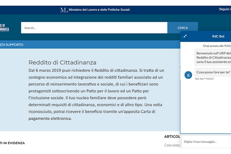The width and height of the screenshot is (231, 154).
Task: Open the Articoli section heading
Action: pyautogui.click(x=172, y=136)
